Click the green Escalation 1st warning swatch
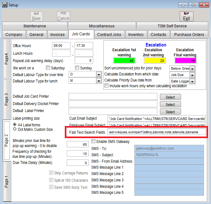The image size is (211, 204). 124,60
